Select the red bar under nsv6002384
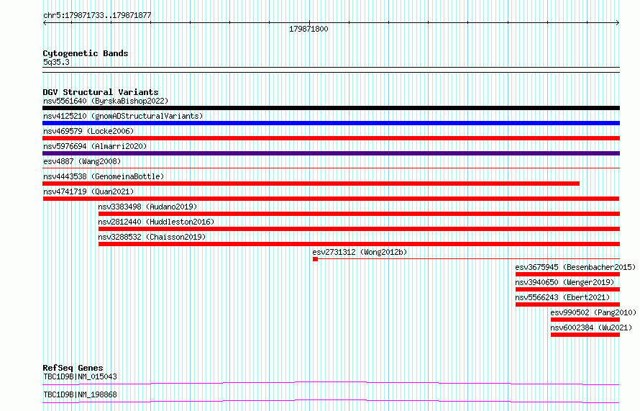 click(585, 335)
